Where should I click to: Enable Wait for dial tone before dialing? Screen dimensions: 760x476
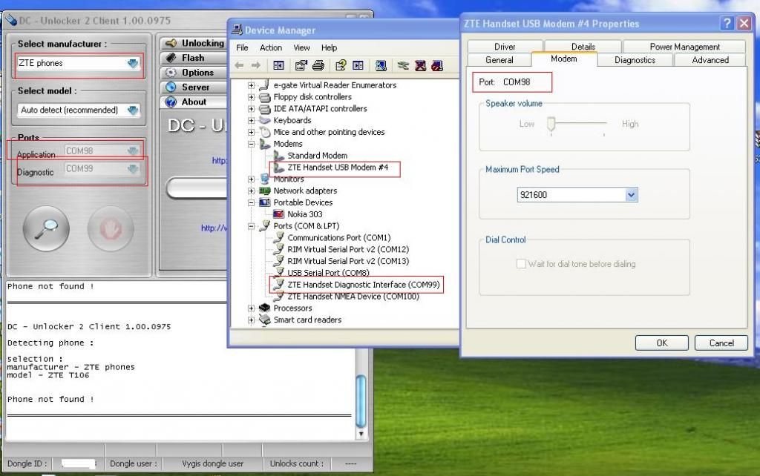(521, 264)
